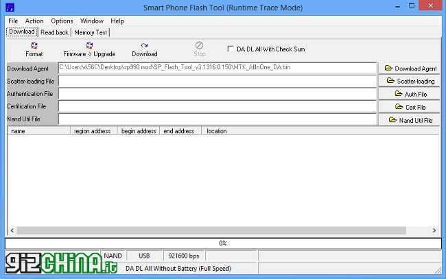Enable DA DL All With Check Sum

pos(231,49)
